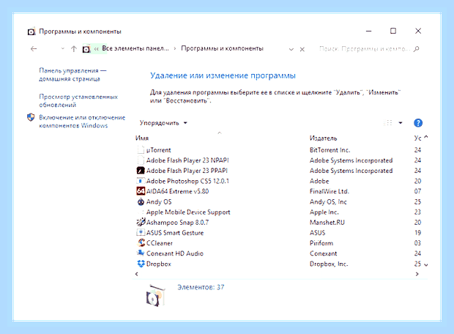
Task: Open the recent locations dropdown arrow
Action: 62,48
